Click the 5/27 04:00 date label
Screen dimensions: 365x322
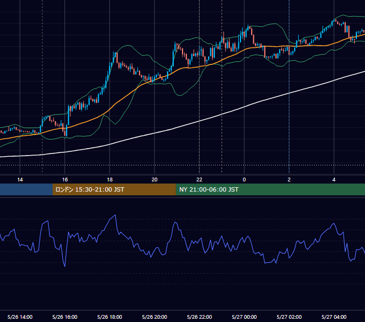[x=334, y=317]
